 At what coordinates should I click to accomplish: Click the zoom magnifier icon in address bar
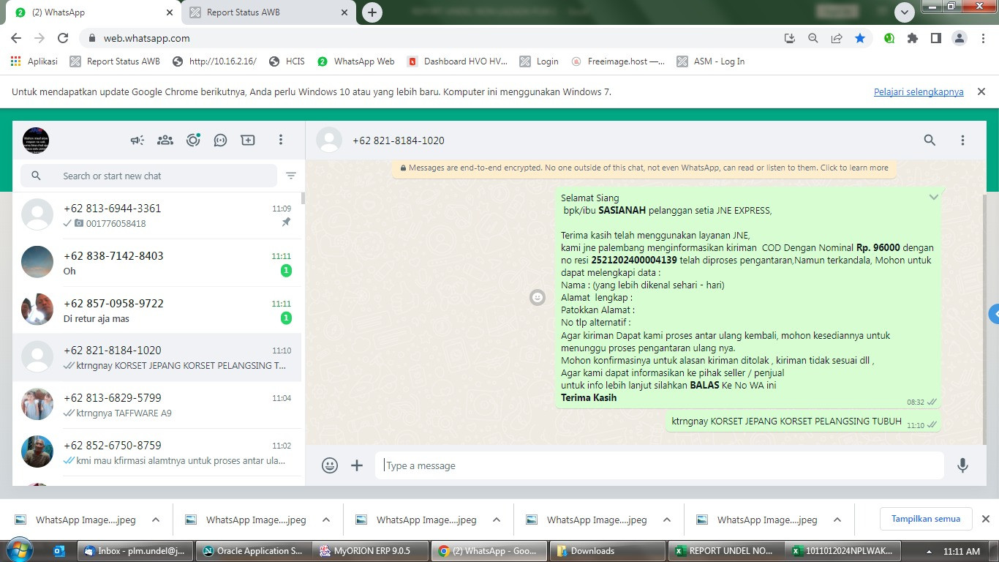click(813, 38)
